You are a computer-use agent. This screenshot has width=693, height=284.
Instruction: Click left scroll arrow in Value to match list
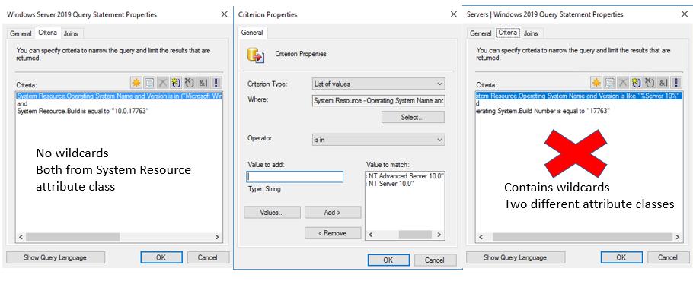click(x=370, y=235)
